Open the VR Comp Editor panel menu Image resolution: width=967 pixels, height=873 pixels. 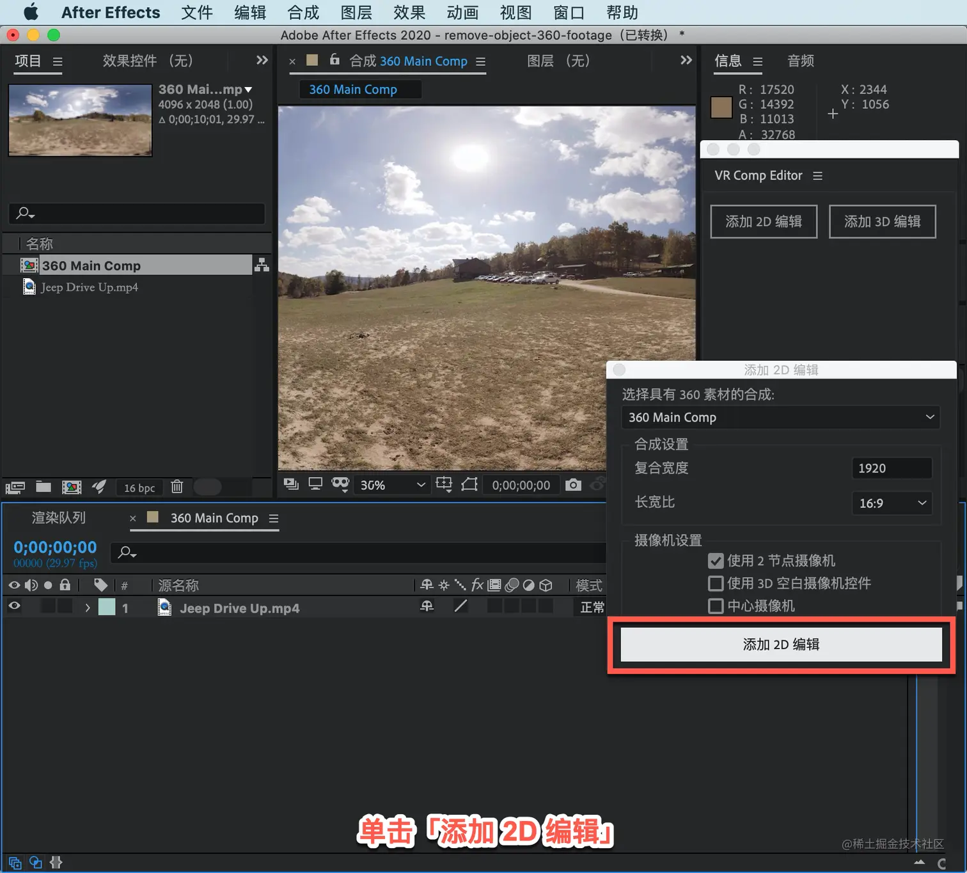coord(817,176)
